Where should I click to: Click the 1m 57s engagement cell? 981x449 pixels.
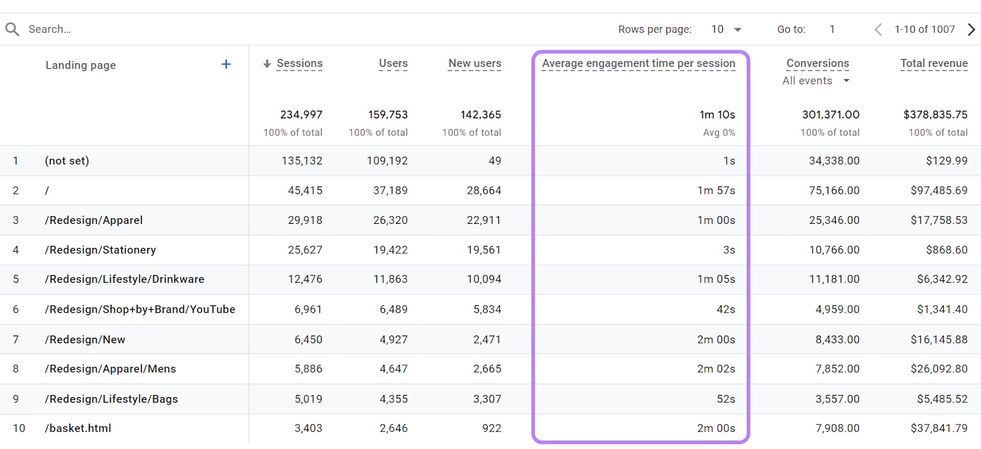tap(716, 190)
